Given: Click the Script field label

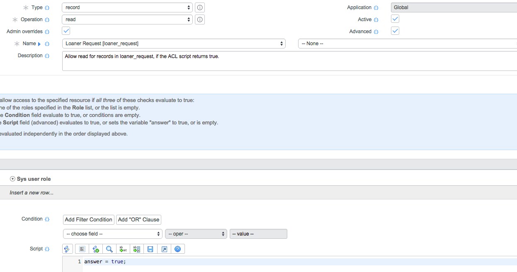Looking at the screenshot, I should (x=36, y=249).
